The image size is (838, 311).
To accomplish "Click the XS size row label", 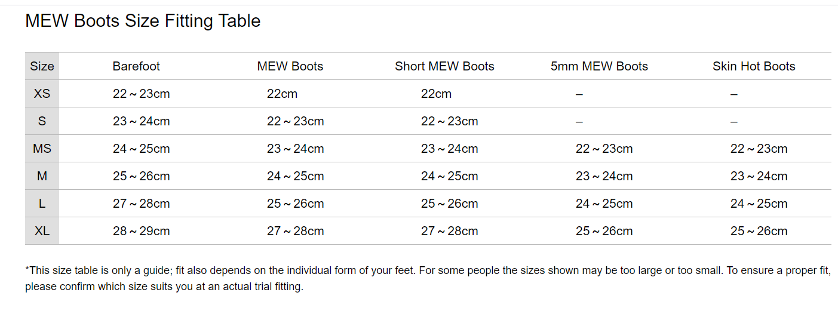I will point(42,94).
